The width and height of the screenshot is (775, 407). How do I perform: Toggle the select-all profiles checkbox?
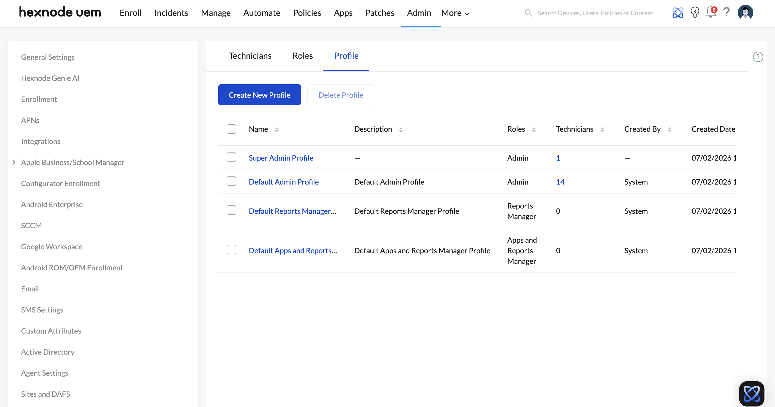231,129
